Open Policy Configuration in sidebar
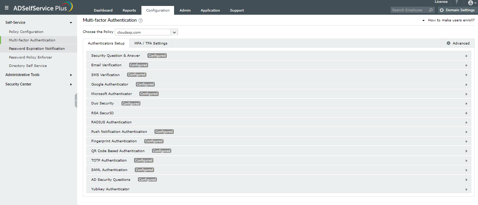 tap(26, 32)
